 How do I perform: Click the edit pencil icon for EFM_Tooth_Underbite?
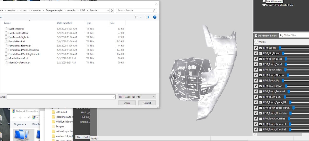click(256, 113)
